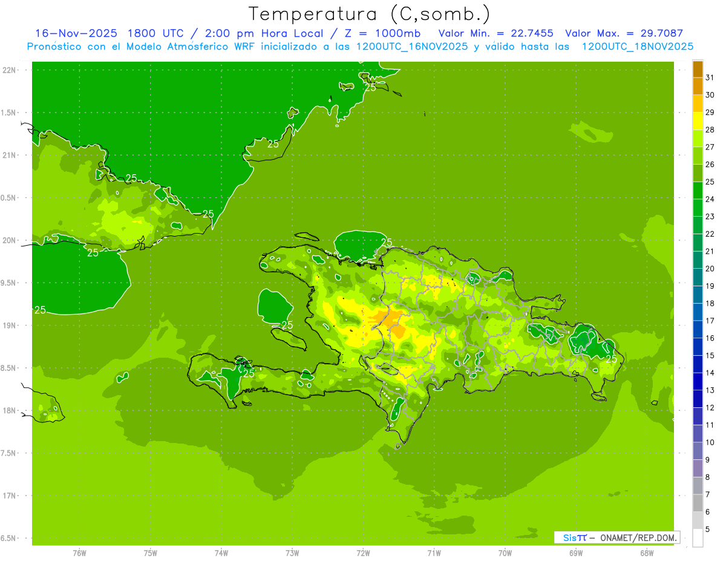Click the date "16-Nov-2025" in the header
The height and width of the screenshot is (561, 726).
(76, 33)
